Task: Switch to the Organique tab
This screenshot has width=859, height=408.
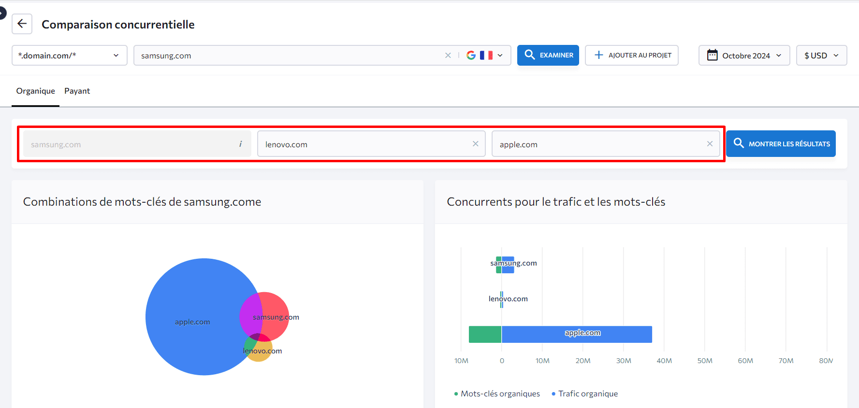Action: (36, 91)
